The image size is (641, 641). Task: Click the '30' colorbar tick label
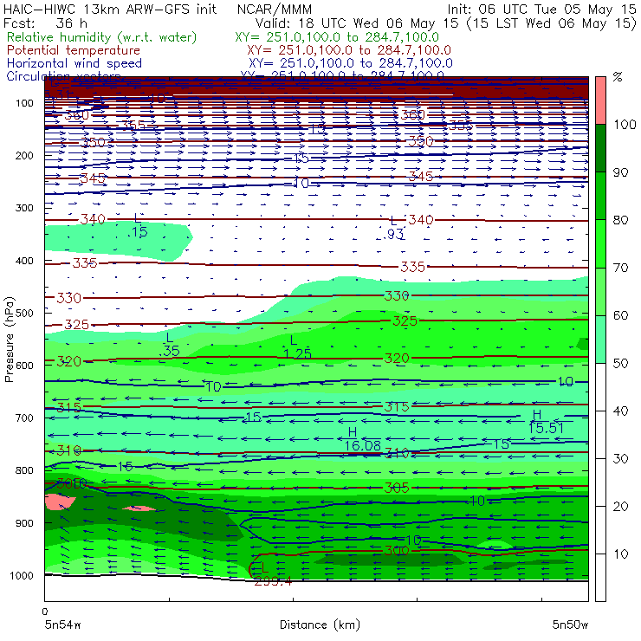pyautogui.click(x=620, y=459)
